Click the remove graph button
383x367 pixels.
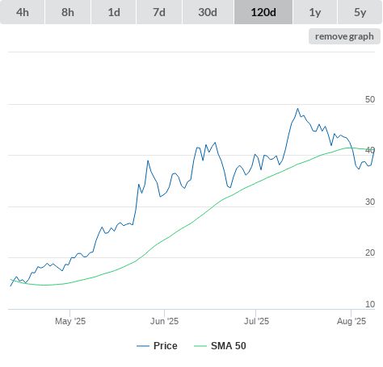344,36
